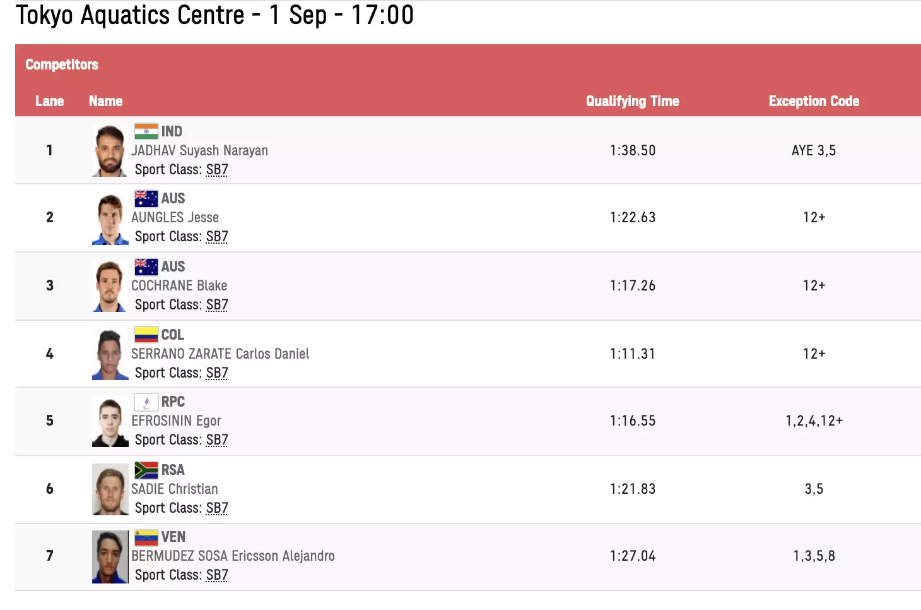Click the Colombia flag icon
921x610 pixels.
[x=146, y=335]
